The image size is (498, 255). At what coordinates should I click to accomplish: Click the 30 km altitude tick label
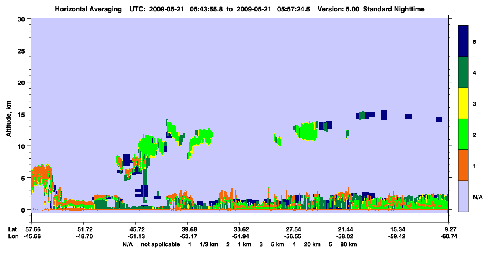pyautogui.click(x=22, y=19)
